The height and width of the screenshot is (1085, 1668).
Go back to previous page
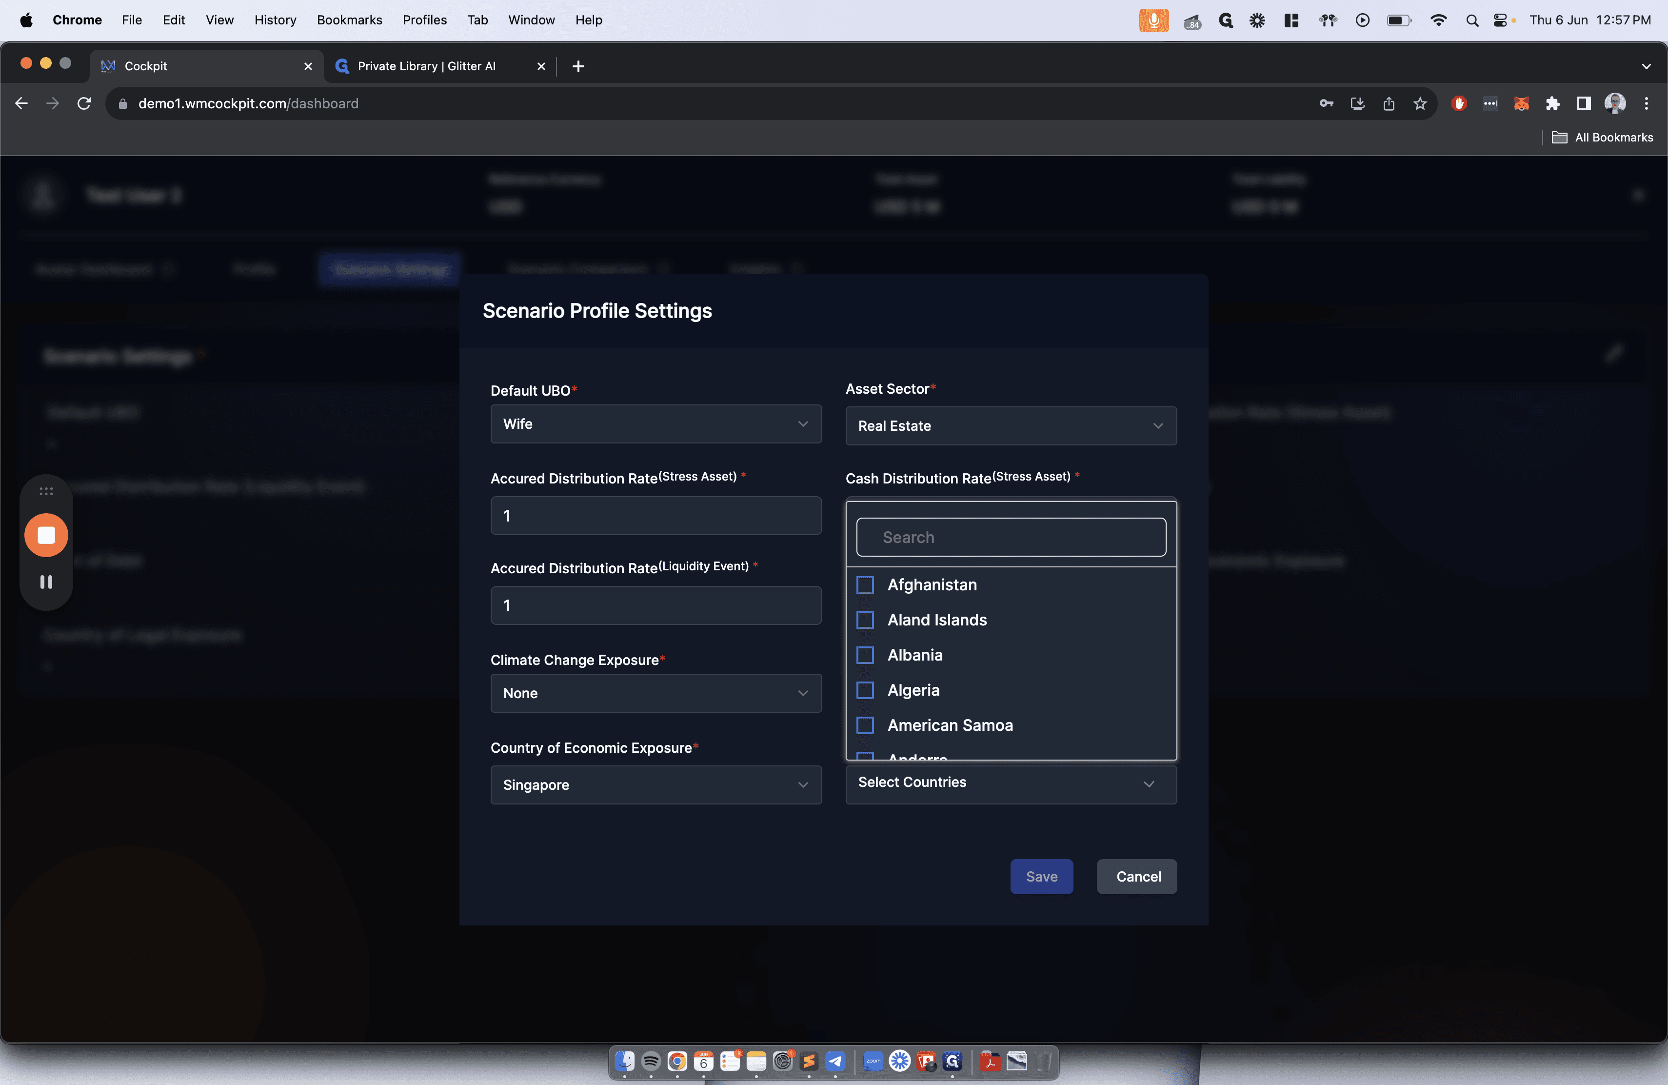[22, 104]
